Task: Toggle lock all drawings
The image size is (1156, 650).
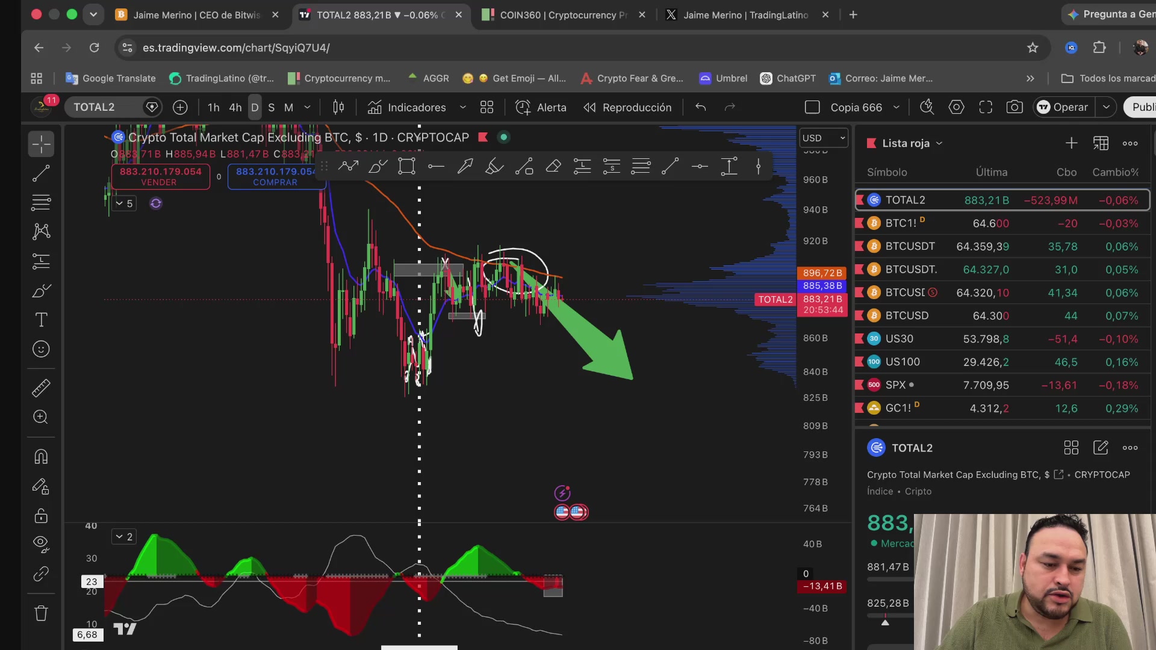Action: click(x=41, y=516)
